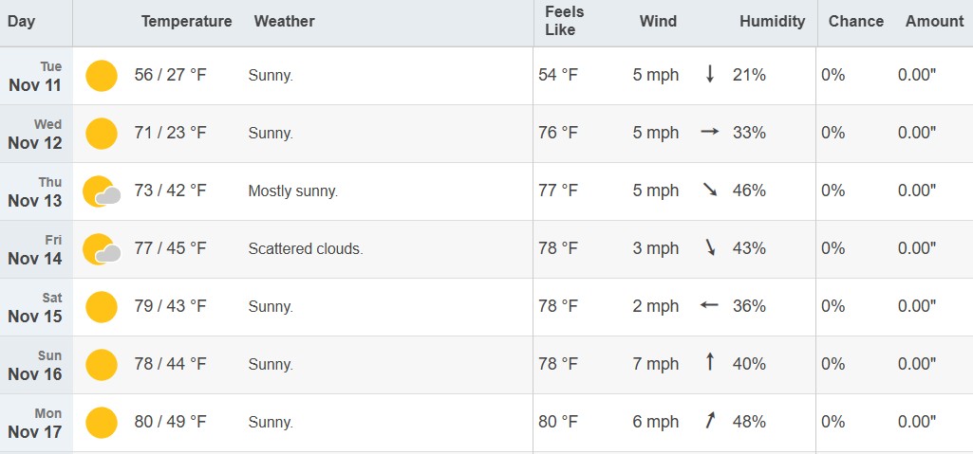Screen dimensions: 973x454
Task: Click the wind arrow in the Nov 12 row
Action: tap(709, 133)
